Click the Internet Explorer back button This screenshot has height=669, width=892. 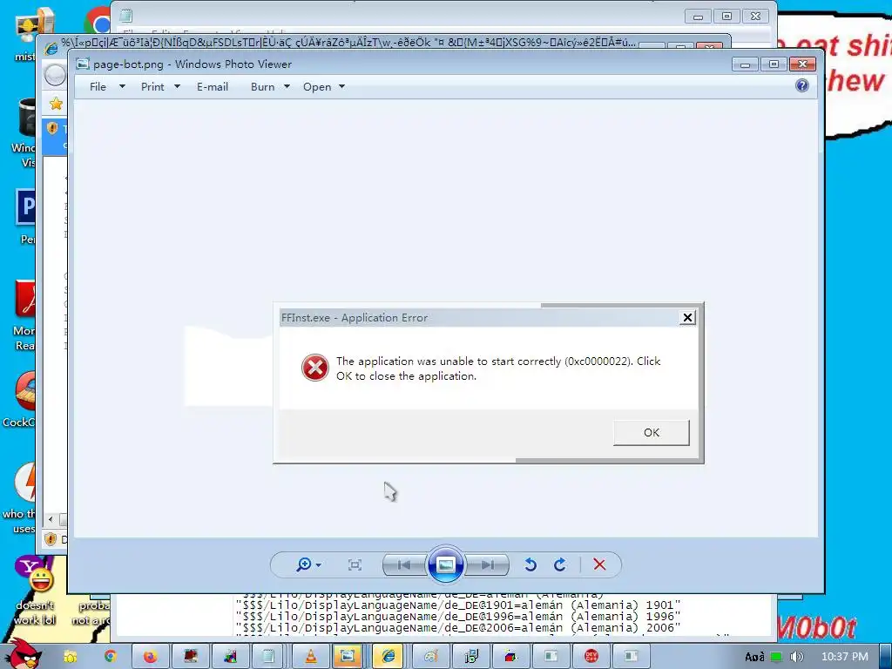55,75
